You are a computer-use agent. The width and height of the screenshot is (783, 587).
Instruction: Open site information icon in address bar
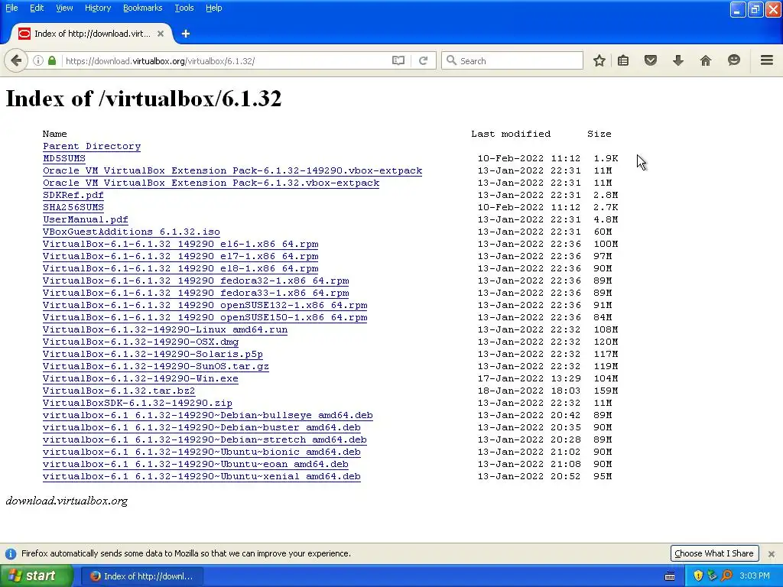click(38, 61)
